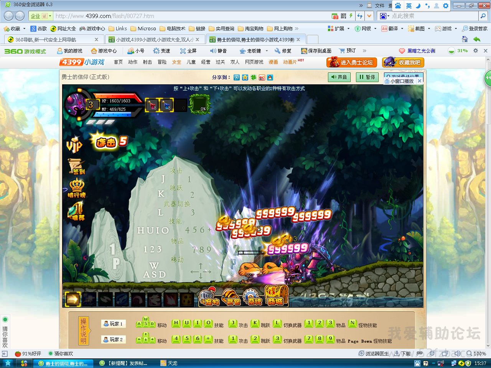Toggle game sound with 声音 button
The width and height of the screenshot is (491, 368).
pos(339,77)
